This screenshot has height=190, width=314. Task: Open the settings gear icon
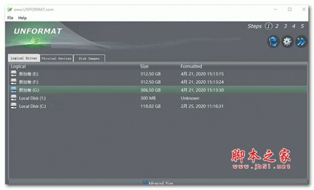[x=287, y=42]
